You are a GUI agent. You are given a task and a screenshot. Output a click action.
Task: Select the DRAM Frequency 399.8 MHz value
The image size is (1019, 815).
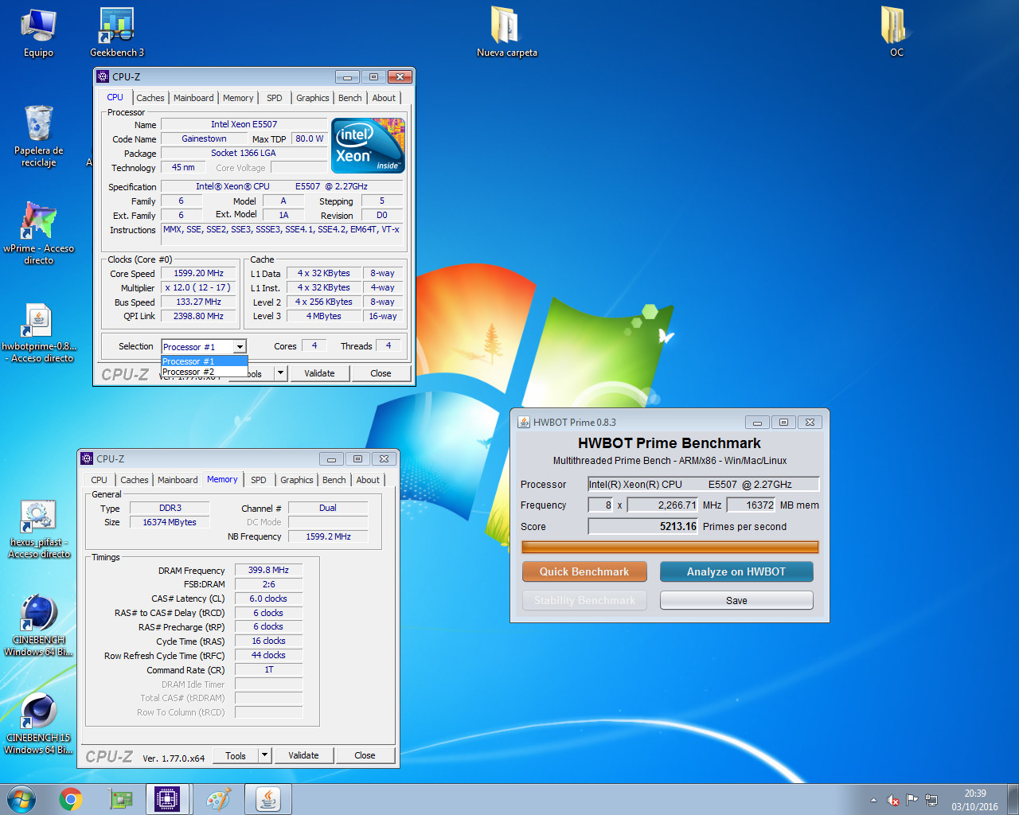268,570
